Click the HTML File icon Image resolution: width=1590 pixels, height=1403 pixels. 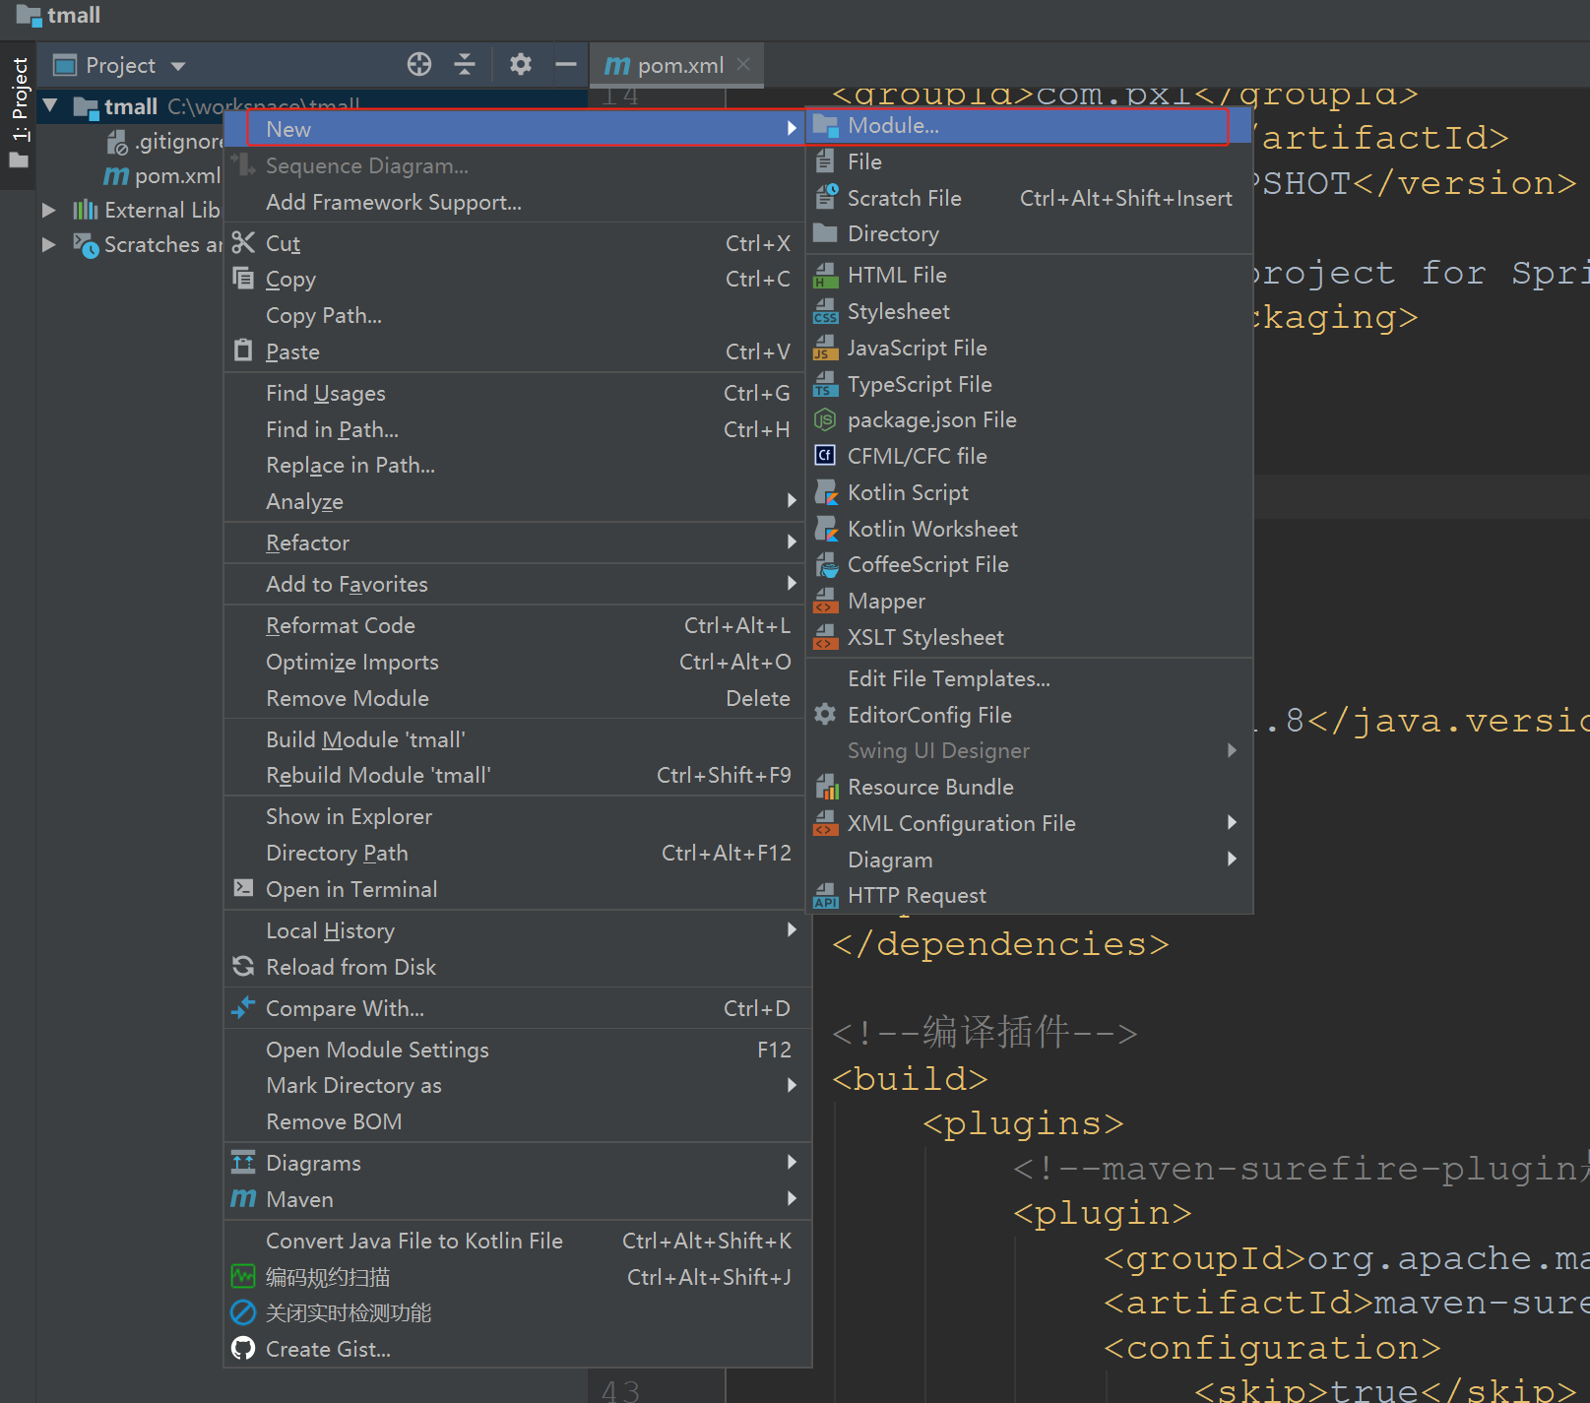point(826,275)
